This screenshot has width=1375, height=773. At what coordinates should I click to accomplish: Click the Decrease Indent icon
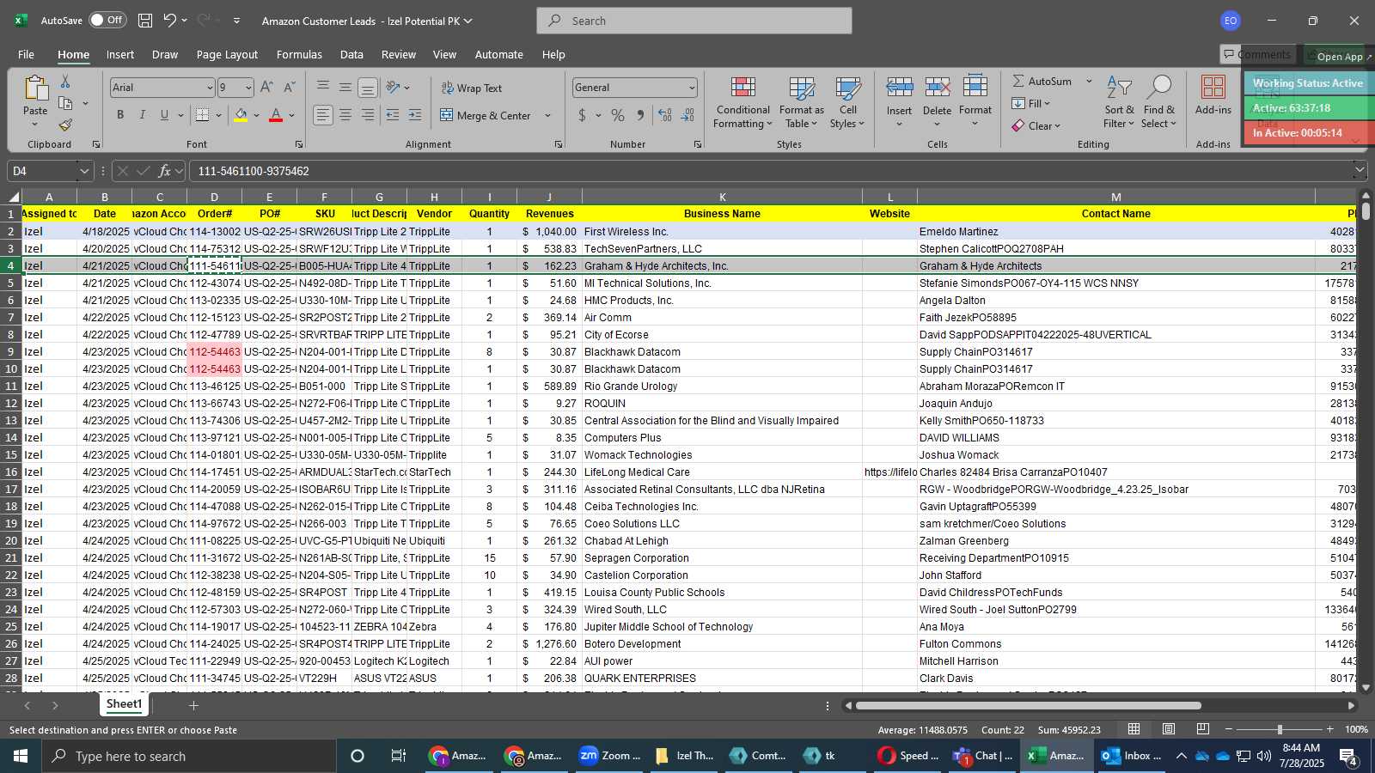(x=393, y=115)
